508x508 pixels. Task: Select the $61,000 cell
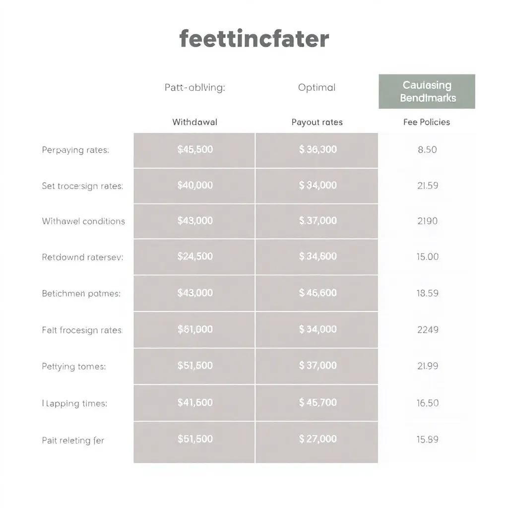click(194, 330)
